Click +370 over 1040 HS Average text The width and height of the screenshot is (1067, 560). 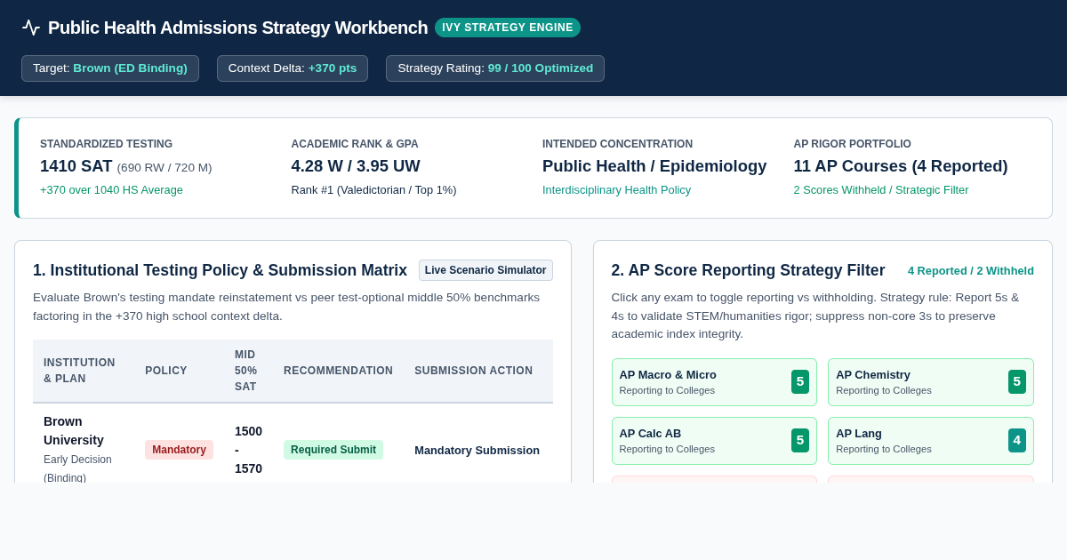pyautogui.click(x=111, y=190)
